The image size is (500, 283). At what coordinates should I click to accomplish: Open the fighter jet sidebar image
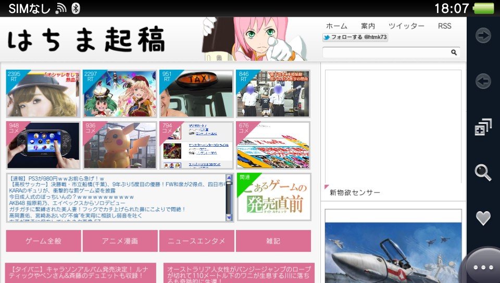393,253
